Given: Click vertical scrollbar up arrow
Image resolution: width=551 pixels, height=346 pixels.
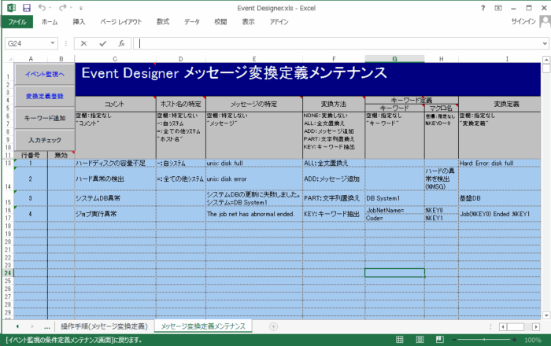Looking at the screenshot, I should pyautogui.click(x=546, y=59).
